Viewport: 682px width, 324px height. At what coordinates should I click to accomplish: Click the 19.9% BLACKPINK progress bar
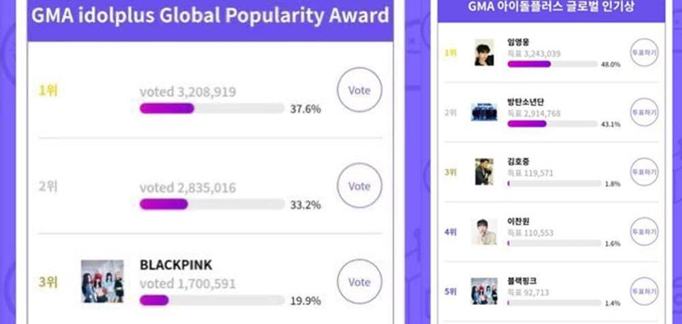pos(211,300)
